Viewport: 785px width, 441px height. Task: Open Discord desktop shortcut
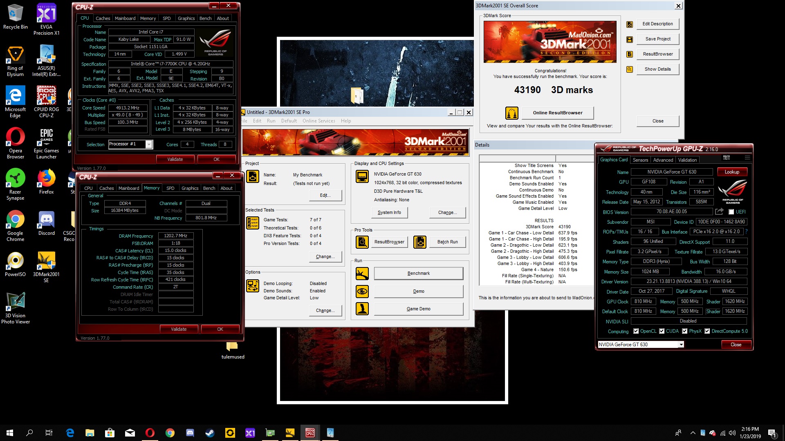tap(46, 223)
